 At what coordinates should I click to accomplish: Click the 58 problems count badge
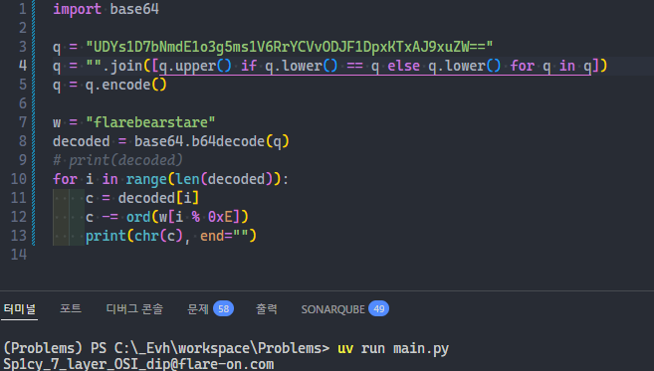[224, 309]
